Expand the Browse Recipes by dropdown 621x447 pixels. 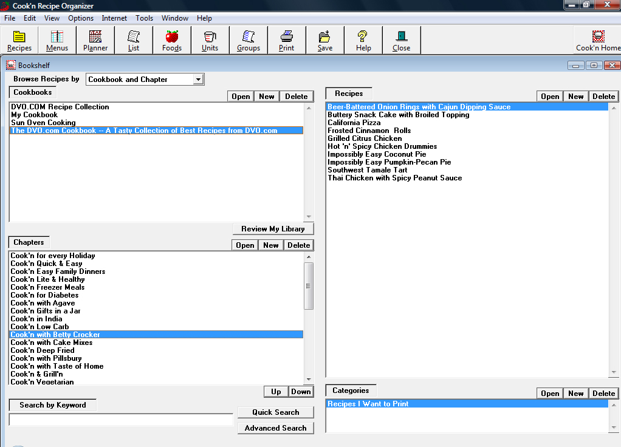[198, 80]
